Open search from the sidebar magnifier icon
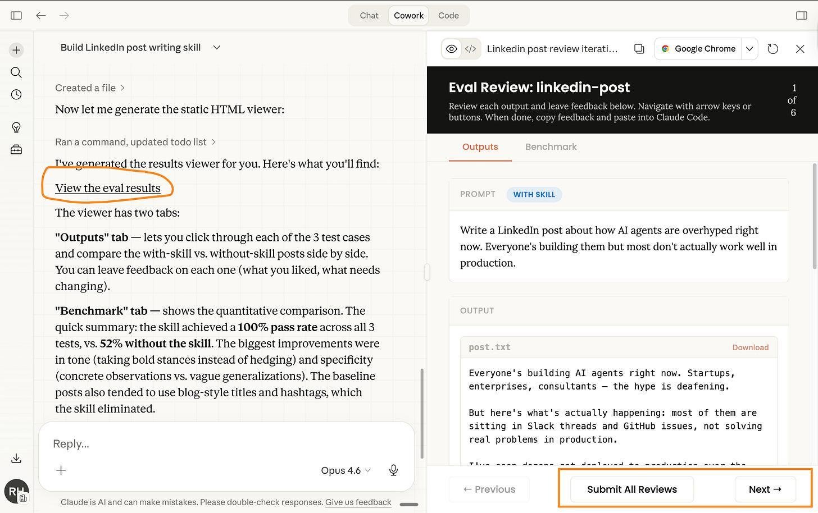This screenshot has width=818, height=513. (16, 72)
